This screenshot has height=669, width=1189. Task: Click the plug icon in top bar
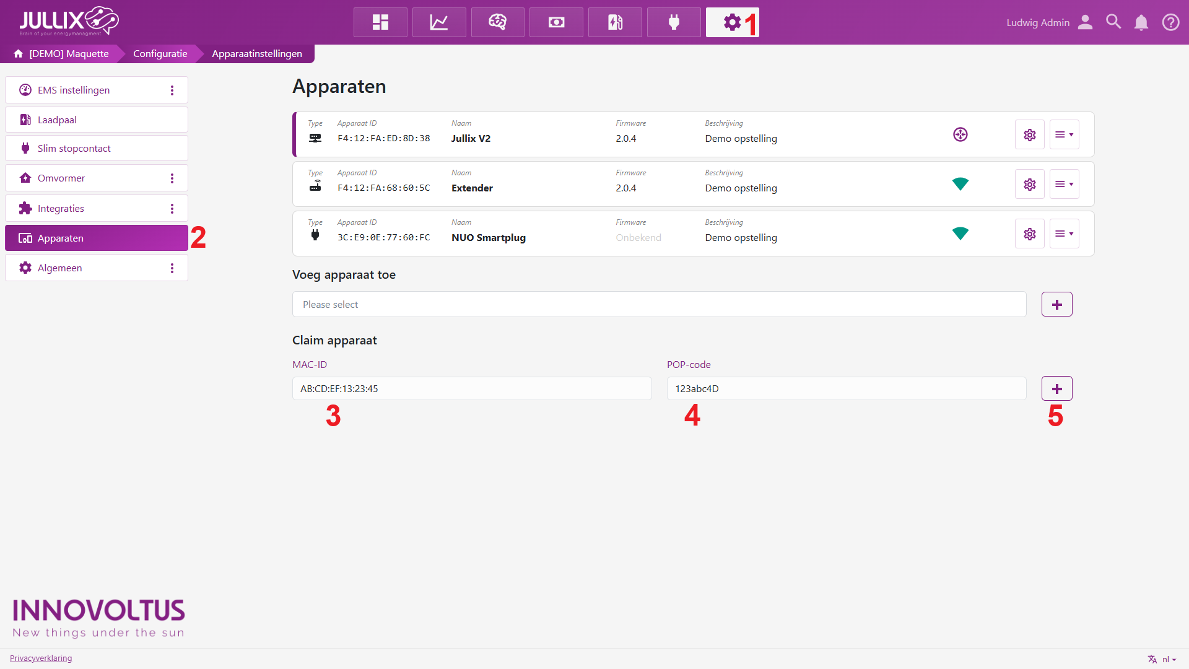point(674,22)
